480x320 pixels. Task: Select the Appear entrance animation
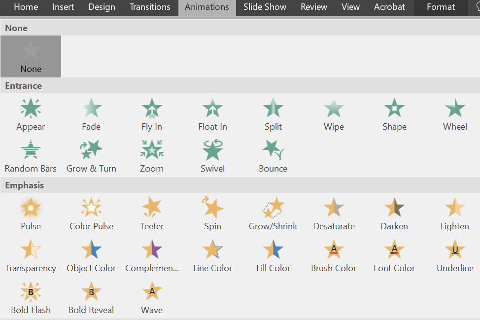[31, 114]
